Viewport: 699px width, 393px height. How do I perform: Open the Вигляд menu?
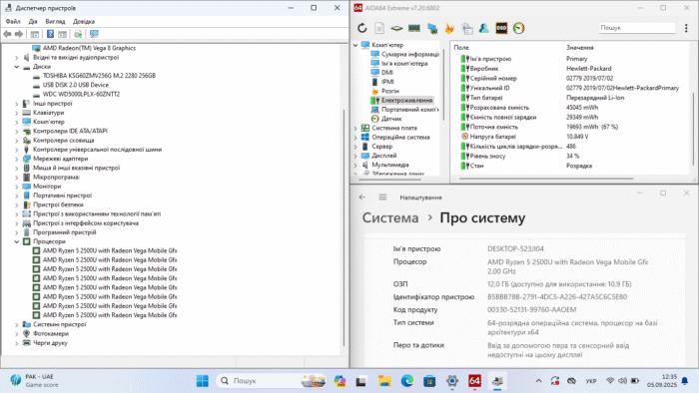point(55,21)
